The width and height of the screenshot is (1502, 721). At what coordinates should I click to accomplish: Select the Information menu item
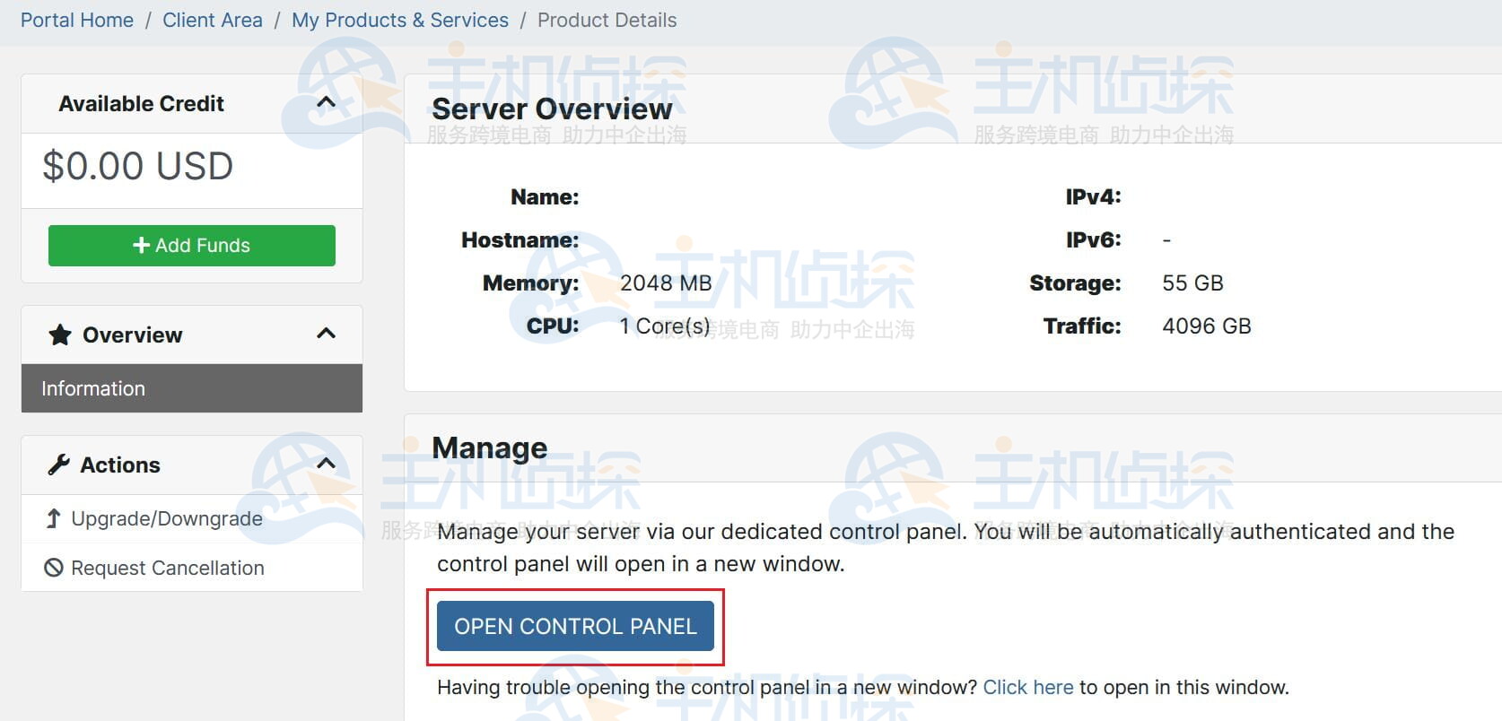(x=191, y=388)
